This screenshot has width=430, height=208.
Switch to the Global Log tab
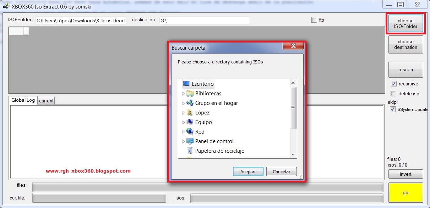click(23, 100)
